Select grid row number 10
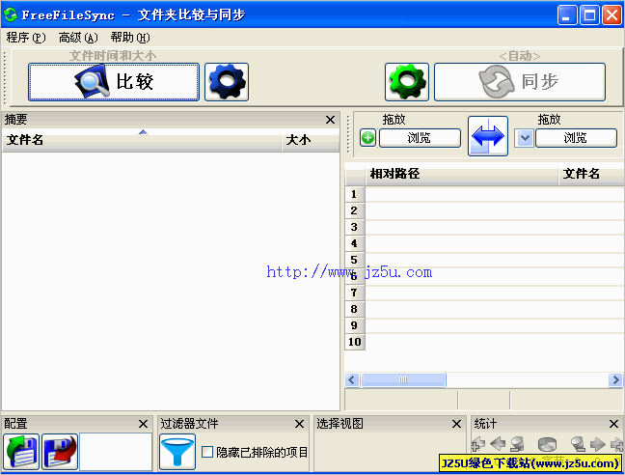This screenshot has width=625, height=475. 354,342
